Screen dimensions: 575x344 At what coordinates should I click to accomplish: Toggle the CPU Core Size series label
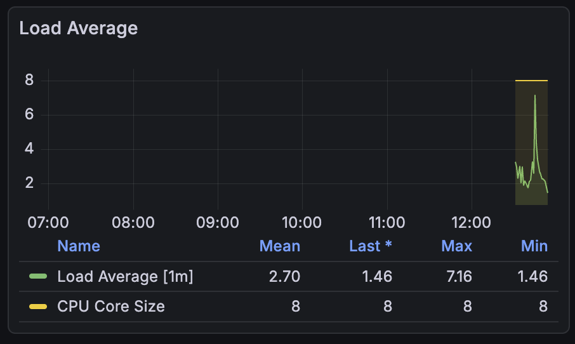(111, 307)
